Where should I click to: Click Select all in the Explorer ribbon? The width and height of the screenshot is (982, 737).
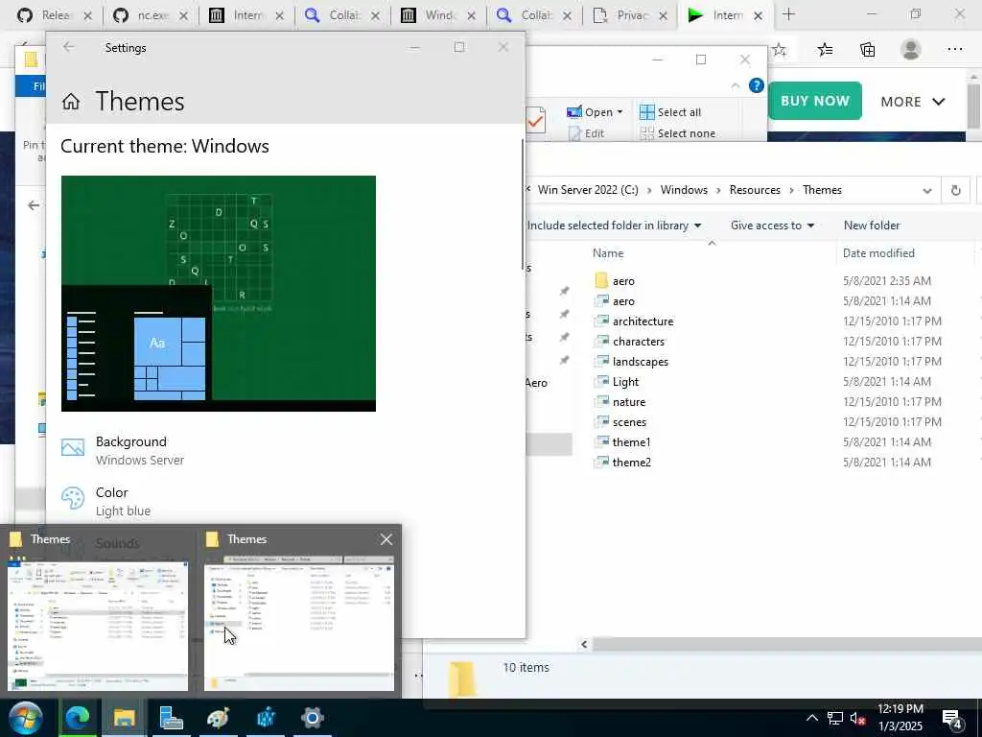[x=670, y=112]
